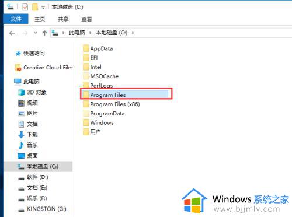Click the Program Files (x86) folder icon

pos(86,104)
